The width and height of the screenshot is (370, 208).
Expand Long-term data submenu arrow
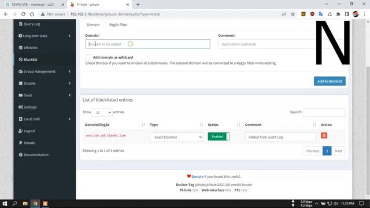(x=69, y=36)
